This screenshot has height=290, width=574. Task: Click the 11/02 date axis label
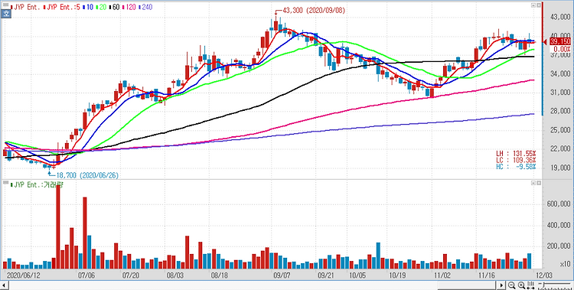(x=442, y=275)
